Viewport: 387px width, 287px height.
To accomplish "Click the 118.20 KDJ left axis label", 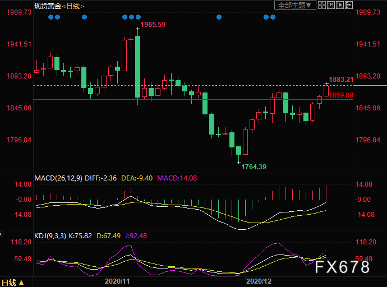I will click(21, 242).
